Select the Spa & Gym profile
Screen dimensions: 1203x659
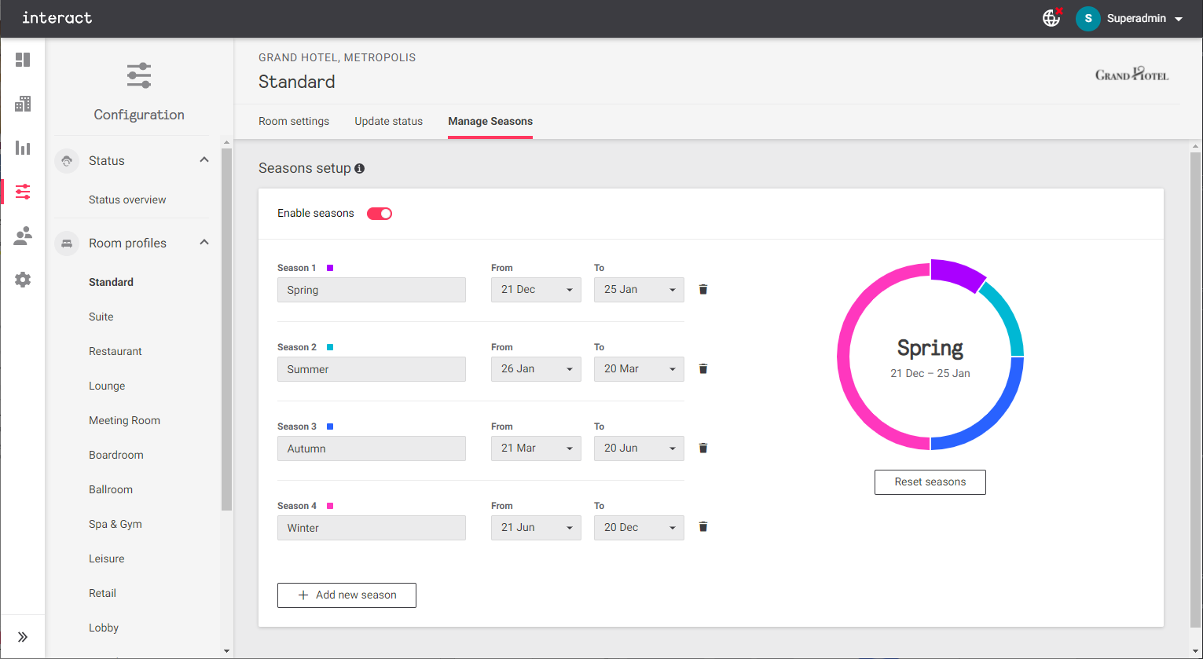pyautogui.click(x=116, y=524)
